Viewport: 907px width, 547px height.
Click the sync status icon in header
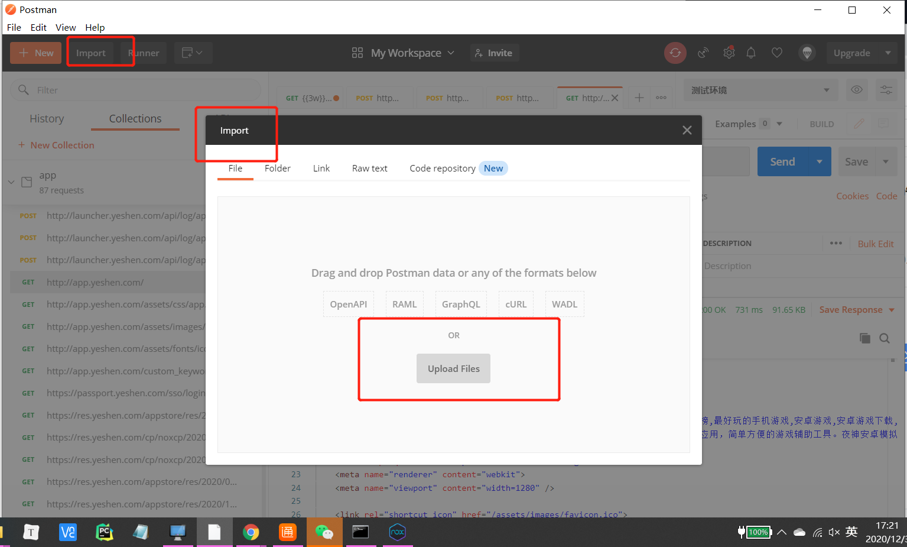tap(675, 53)
